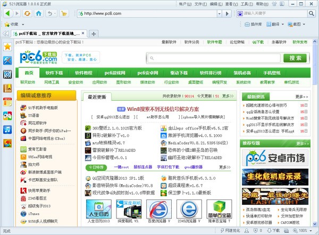Open the favorites star in sidebar

pyautogui.click(x=7, y=47)
